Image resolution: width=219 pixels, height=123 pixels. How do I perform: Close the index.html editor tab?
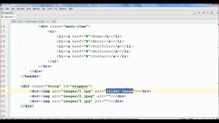tap(15, 17)
